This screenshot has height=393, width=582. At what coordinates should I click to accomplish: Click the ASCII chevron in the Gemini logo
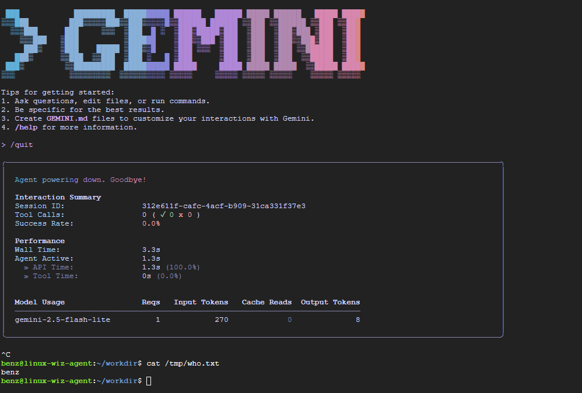tap(23, 42)
